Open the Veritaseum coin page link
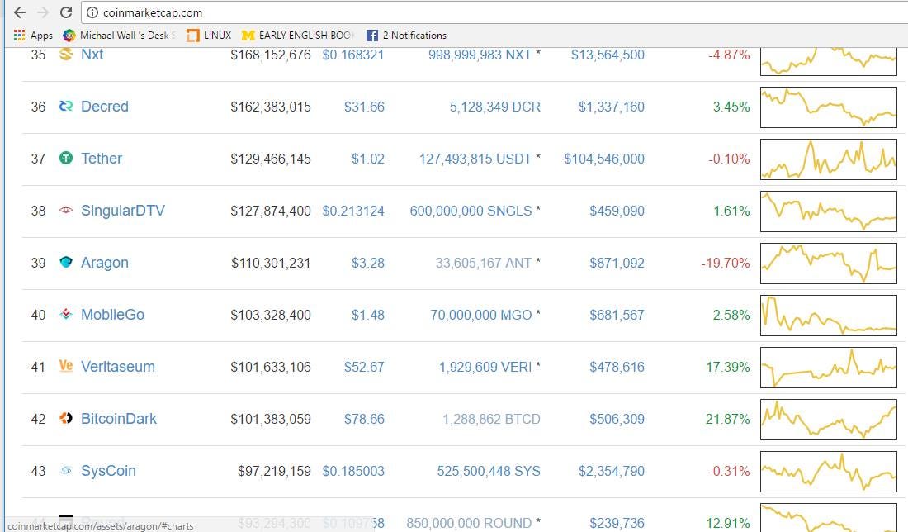908x532 pixels. pos(118,367)
